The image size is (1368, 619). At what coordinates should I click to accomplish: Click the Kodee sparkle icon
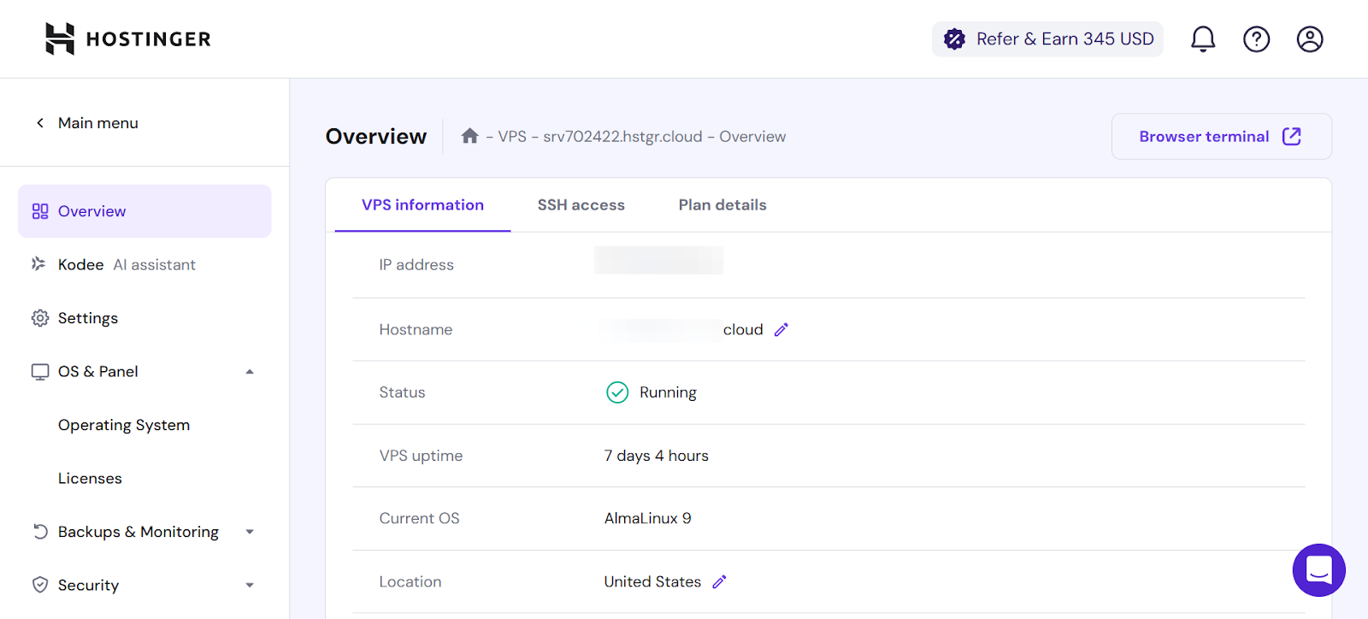point(38,264)
